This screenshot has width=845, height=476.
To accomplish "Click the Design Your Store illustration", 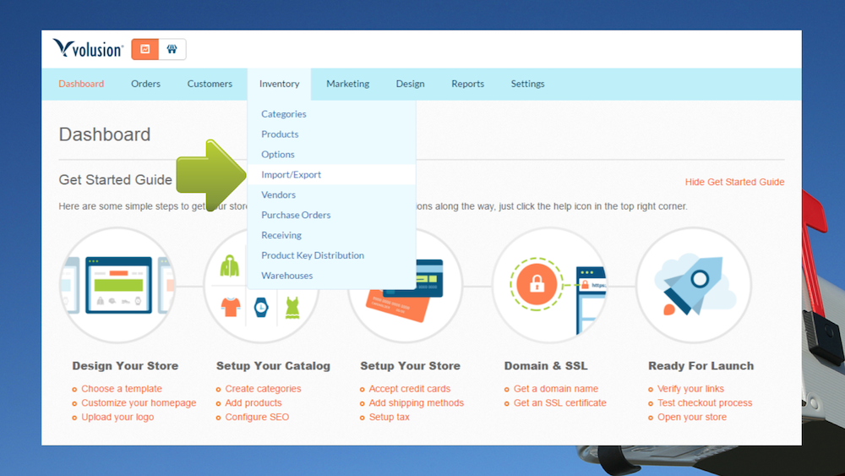I will (x=117, y=285).
